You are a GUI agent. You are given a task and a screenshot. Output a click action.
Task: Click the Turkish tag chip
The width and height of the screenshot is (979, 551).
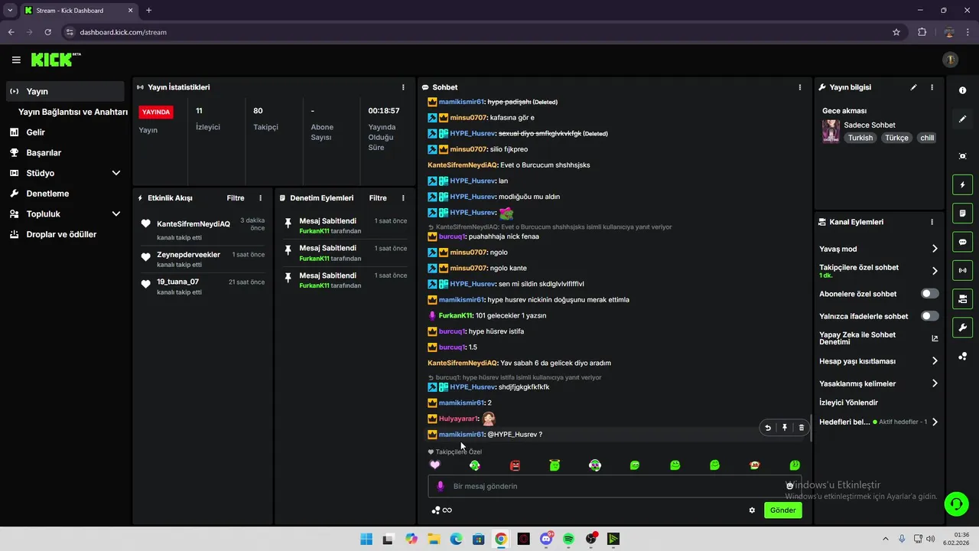(860, 139)
